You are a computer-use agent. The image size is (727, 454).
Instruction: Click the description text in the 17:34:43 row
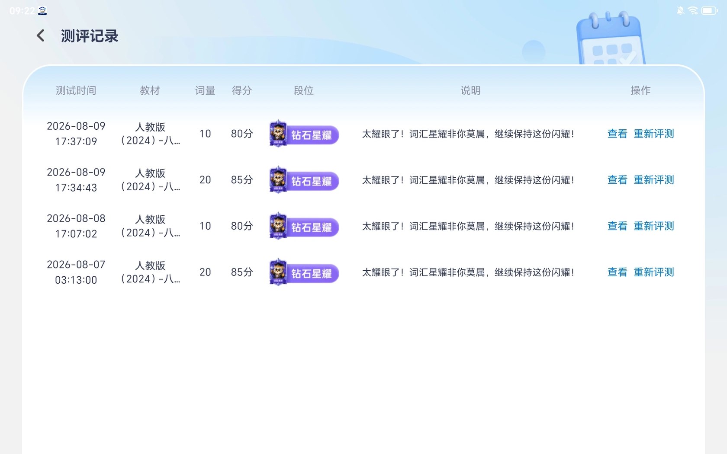click(468, 180)
